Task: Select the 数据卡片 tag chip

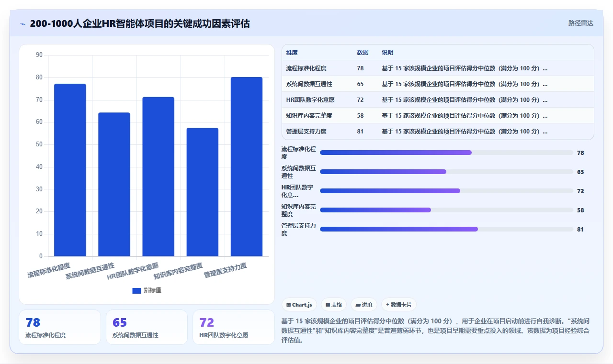Action: 399,305
